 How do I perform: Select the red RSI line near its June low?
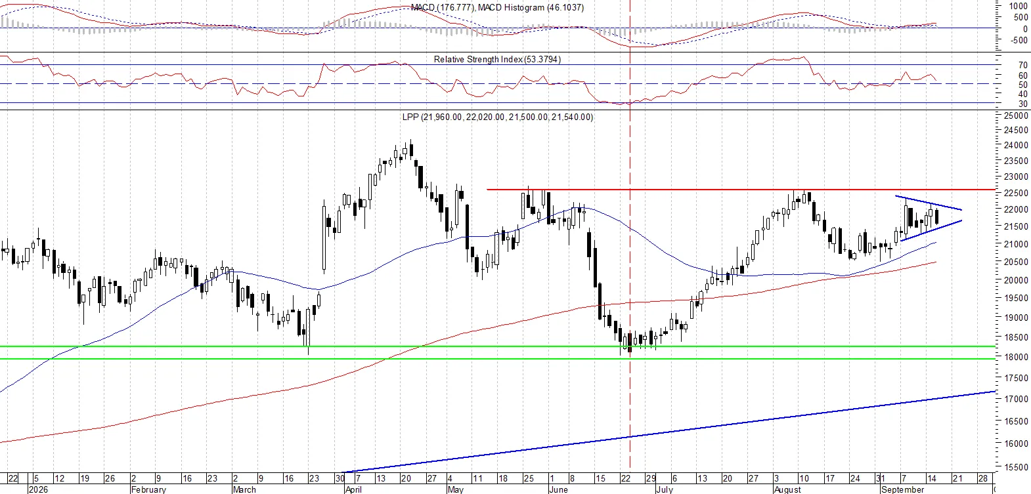click(621, 104)
